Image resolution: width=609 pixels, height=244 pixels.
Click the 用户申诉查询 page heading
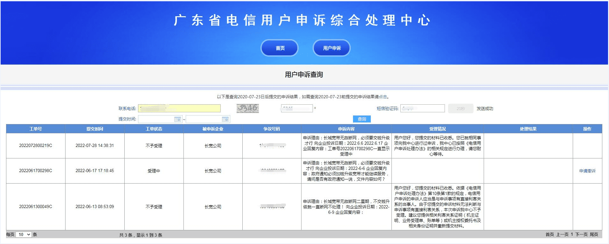pos(304,74)
